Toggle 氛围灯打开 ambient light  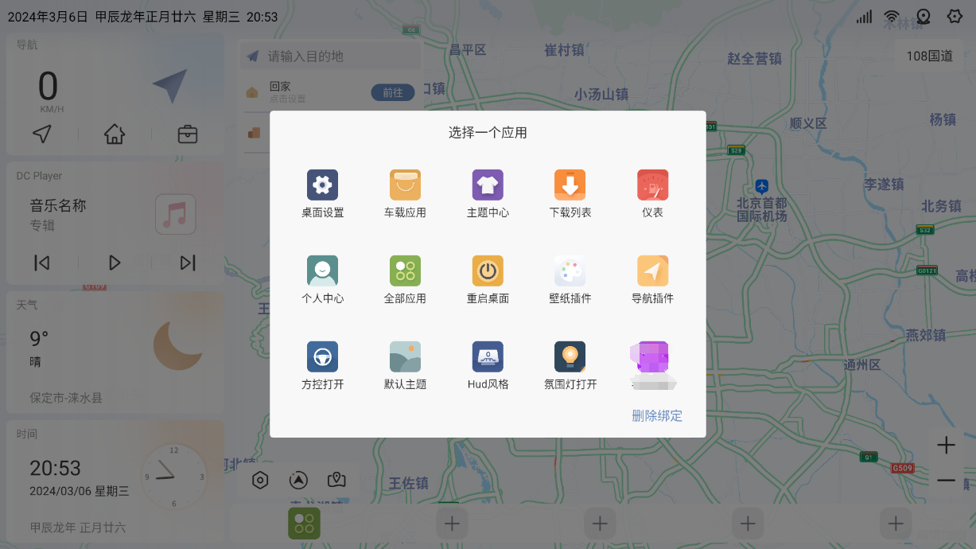(x=570, y=357)
